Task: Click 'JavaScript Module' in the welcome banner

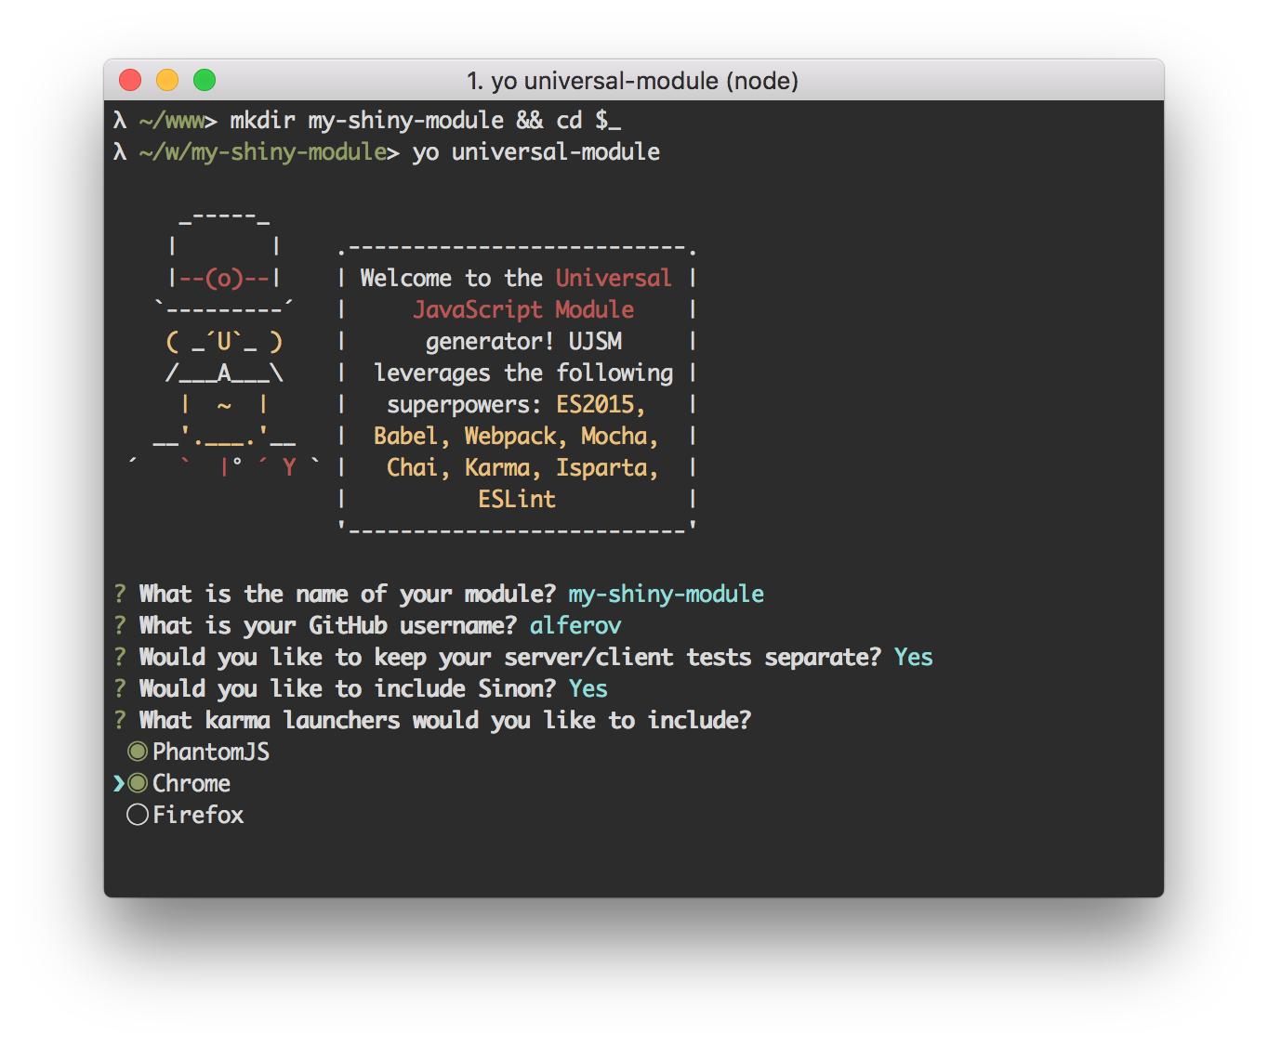Action: point(523,309)
